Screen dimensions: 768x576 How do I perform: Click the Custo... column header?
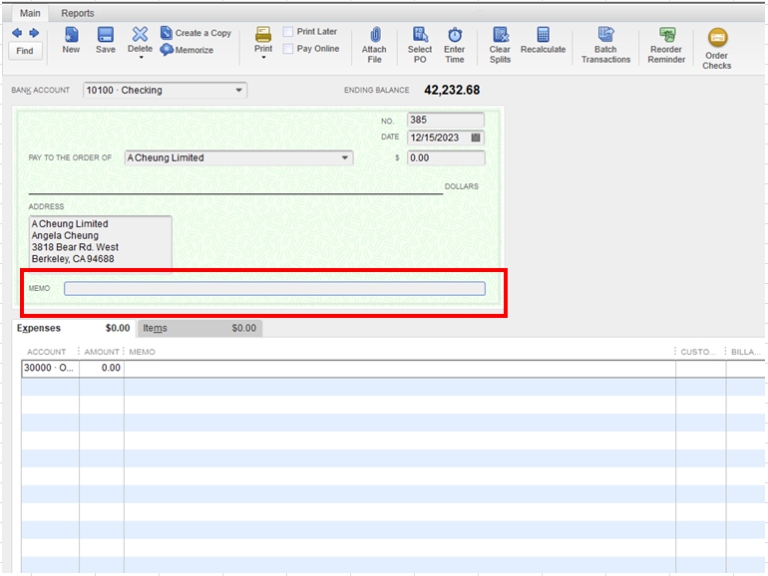(698, 352)
